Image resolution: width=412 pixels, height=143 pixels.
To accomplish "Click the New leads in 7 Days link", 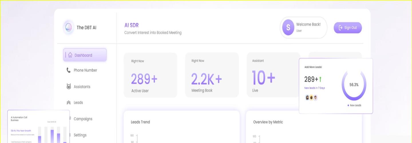I will pos(315,88).
